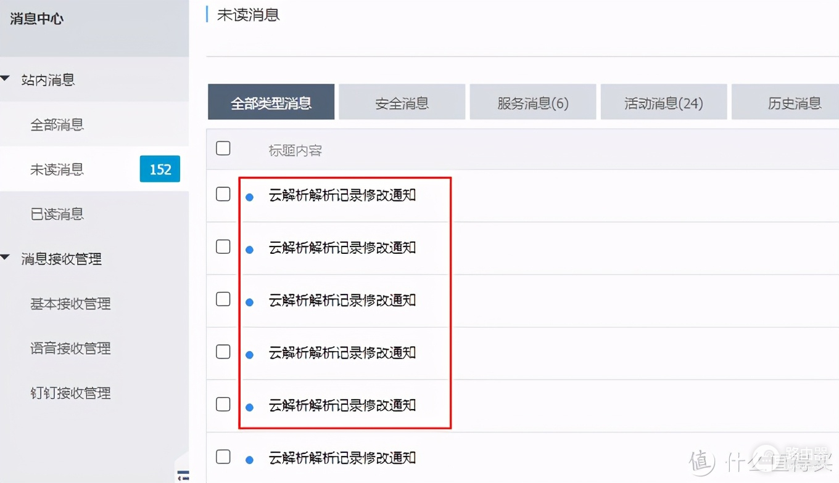
Task: Tick the checkbox of the last visible message
Action: (x=223, y=457)
